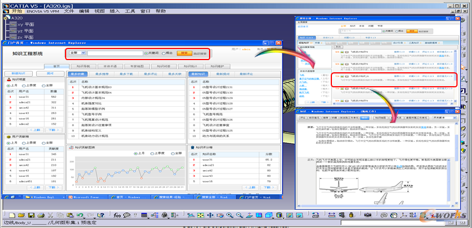Open the 开始 menu in CATIA

point(16,11)
